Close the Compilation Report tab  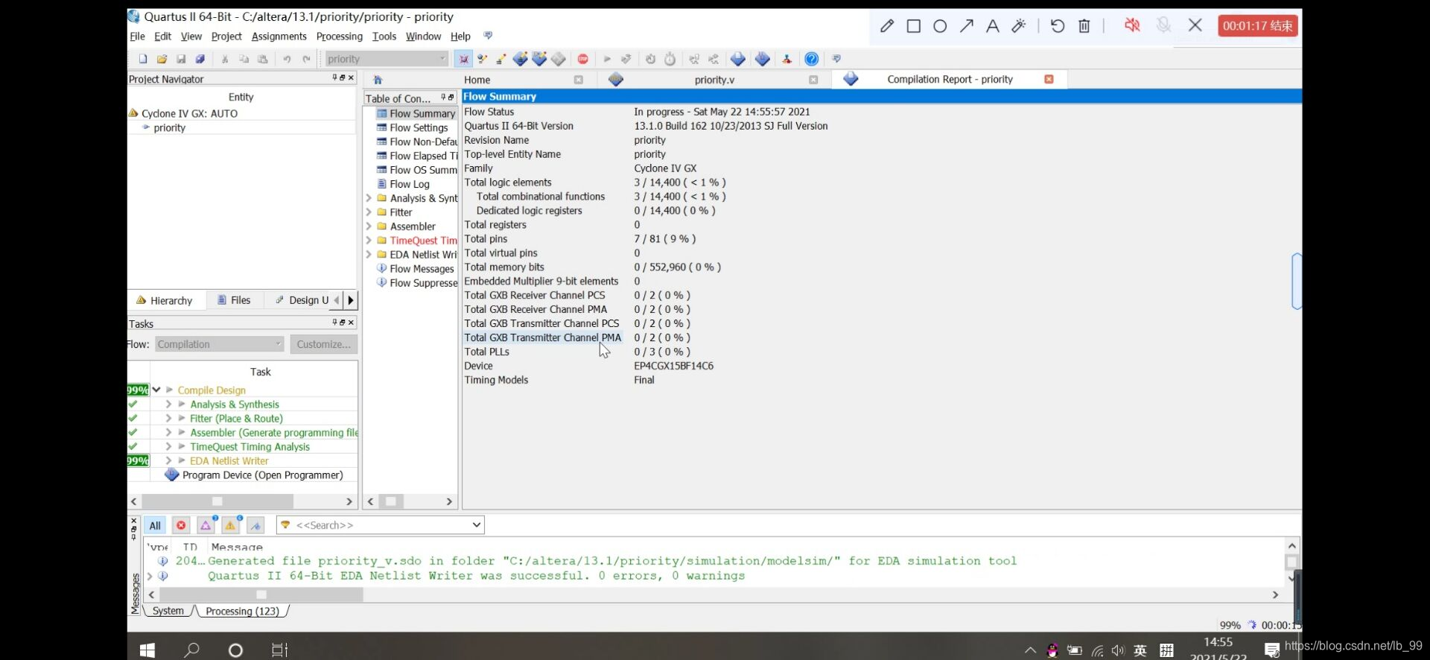[x=1049, y=79]
